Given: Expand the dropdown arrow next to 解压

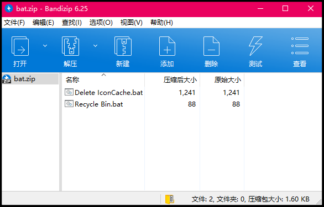Looking at the screenshot, I should coord(95,46).
